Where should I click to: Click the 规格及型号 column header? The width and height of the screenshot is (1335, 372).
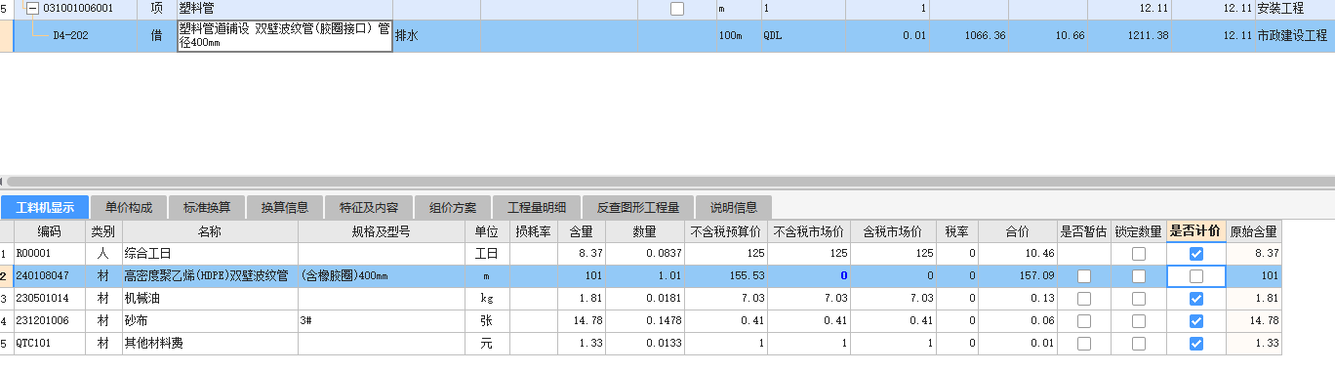pos(381,231)
